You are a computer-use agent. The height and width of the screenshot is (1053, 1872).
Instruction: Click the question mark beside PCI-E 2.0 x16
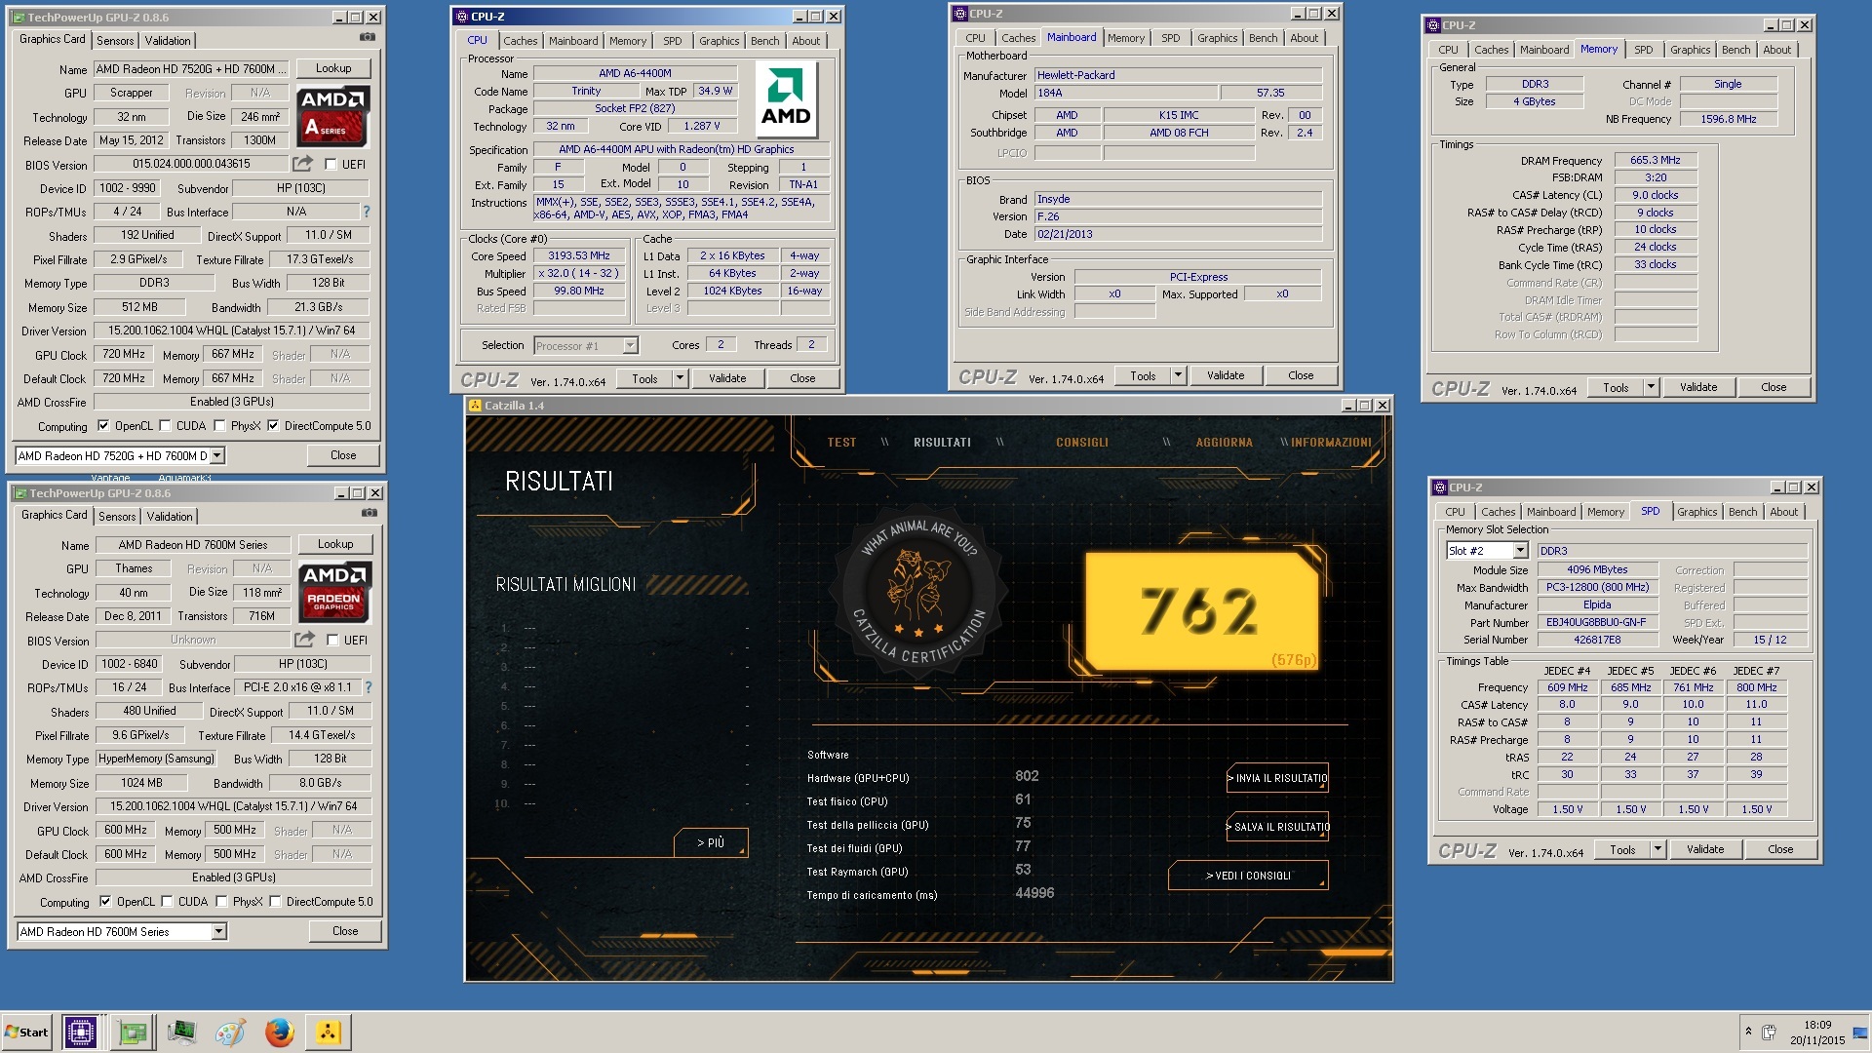click(x=369, y=687)
